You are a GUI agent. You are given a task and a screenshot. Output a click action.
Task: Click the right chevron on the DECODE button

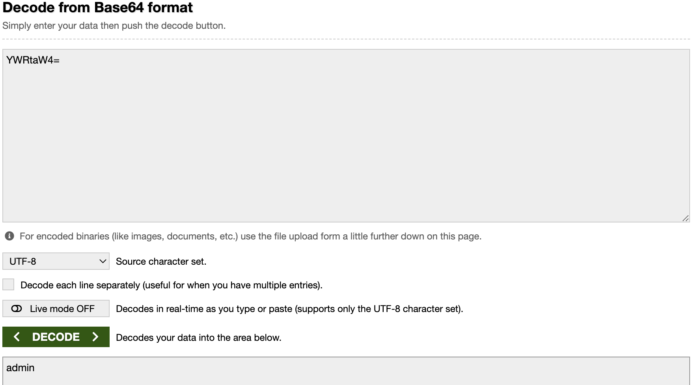[95, 337]
